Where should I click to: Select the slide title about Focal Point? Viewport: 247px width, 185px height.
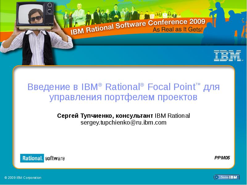click(x=124, y=91)
